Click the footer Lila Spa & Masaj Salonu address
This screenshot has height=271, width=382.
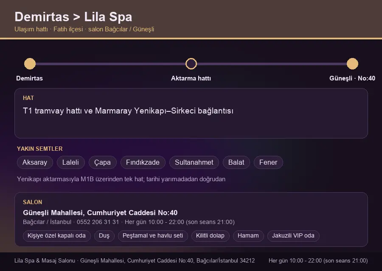tap(135, 260)
